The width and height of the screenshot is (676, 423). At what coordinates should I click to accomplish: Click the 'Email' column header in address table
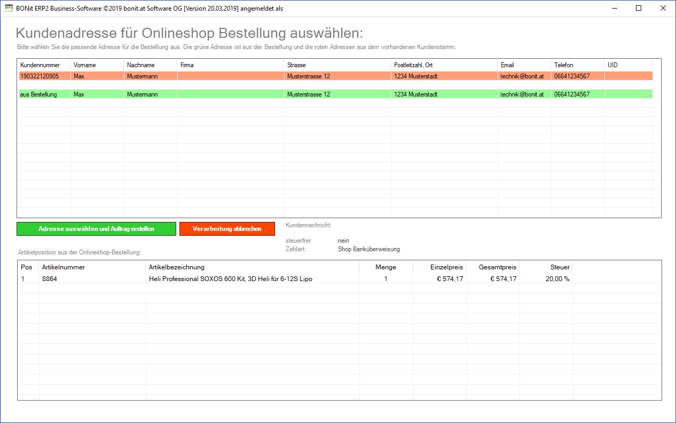(524, 65)
